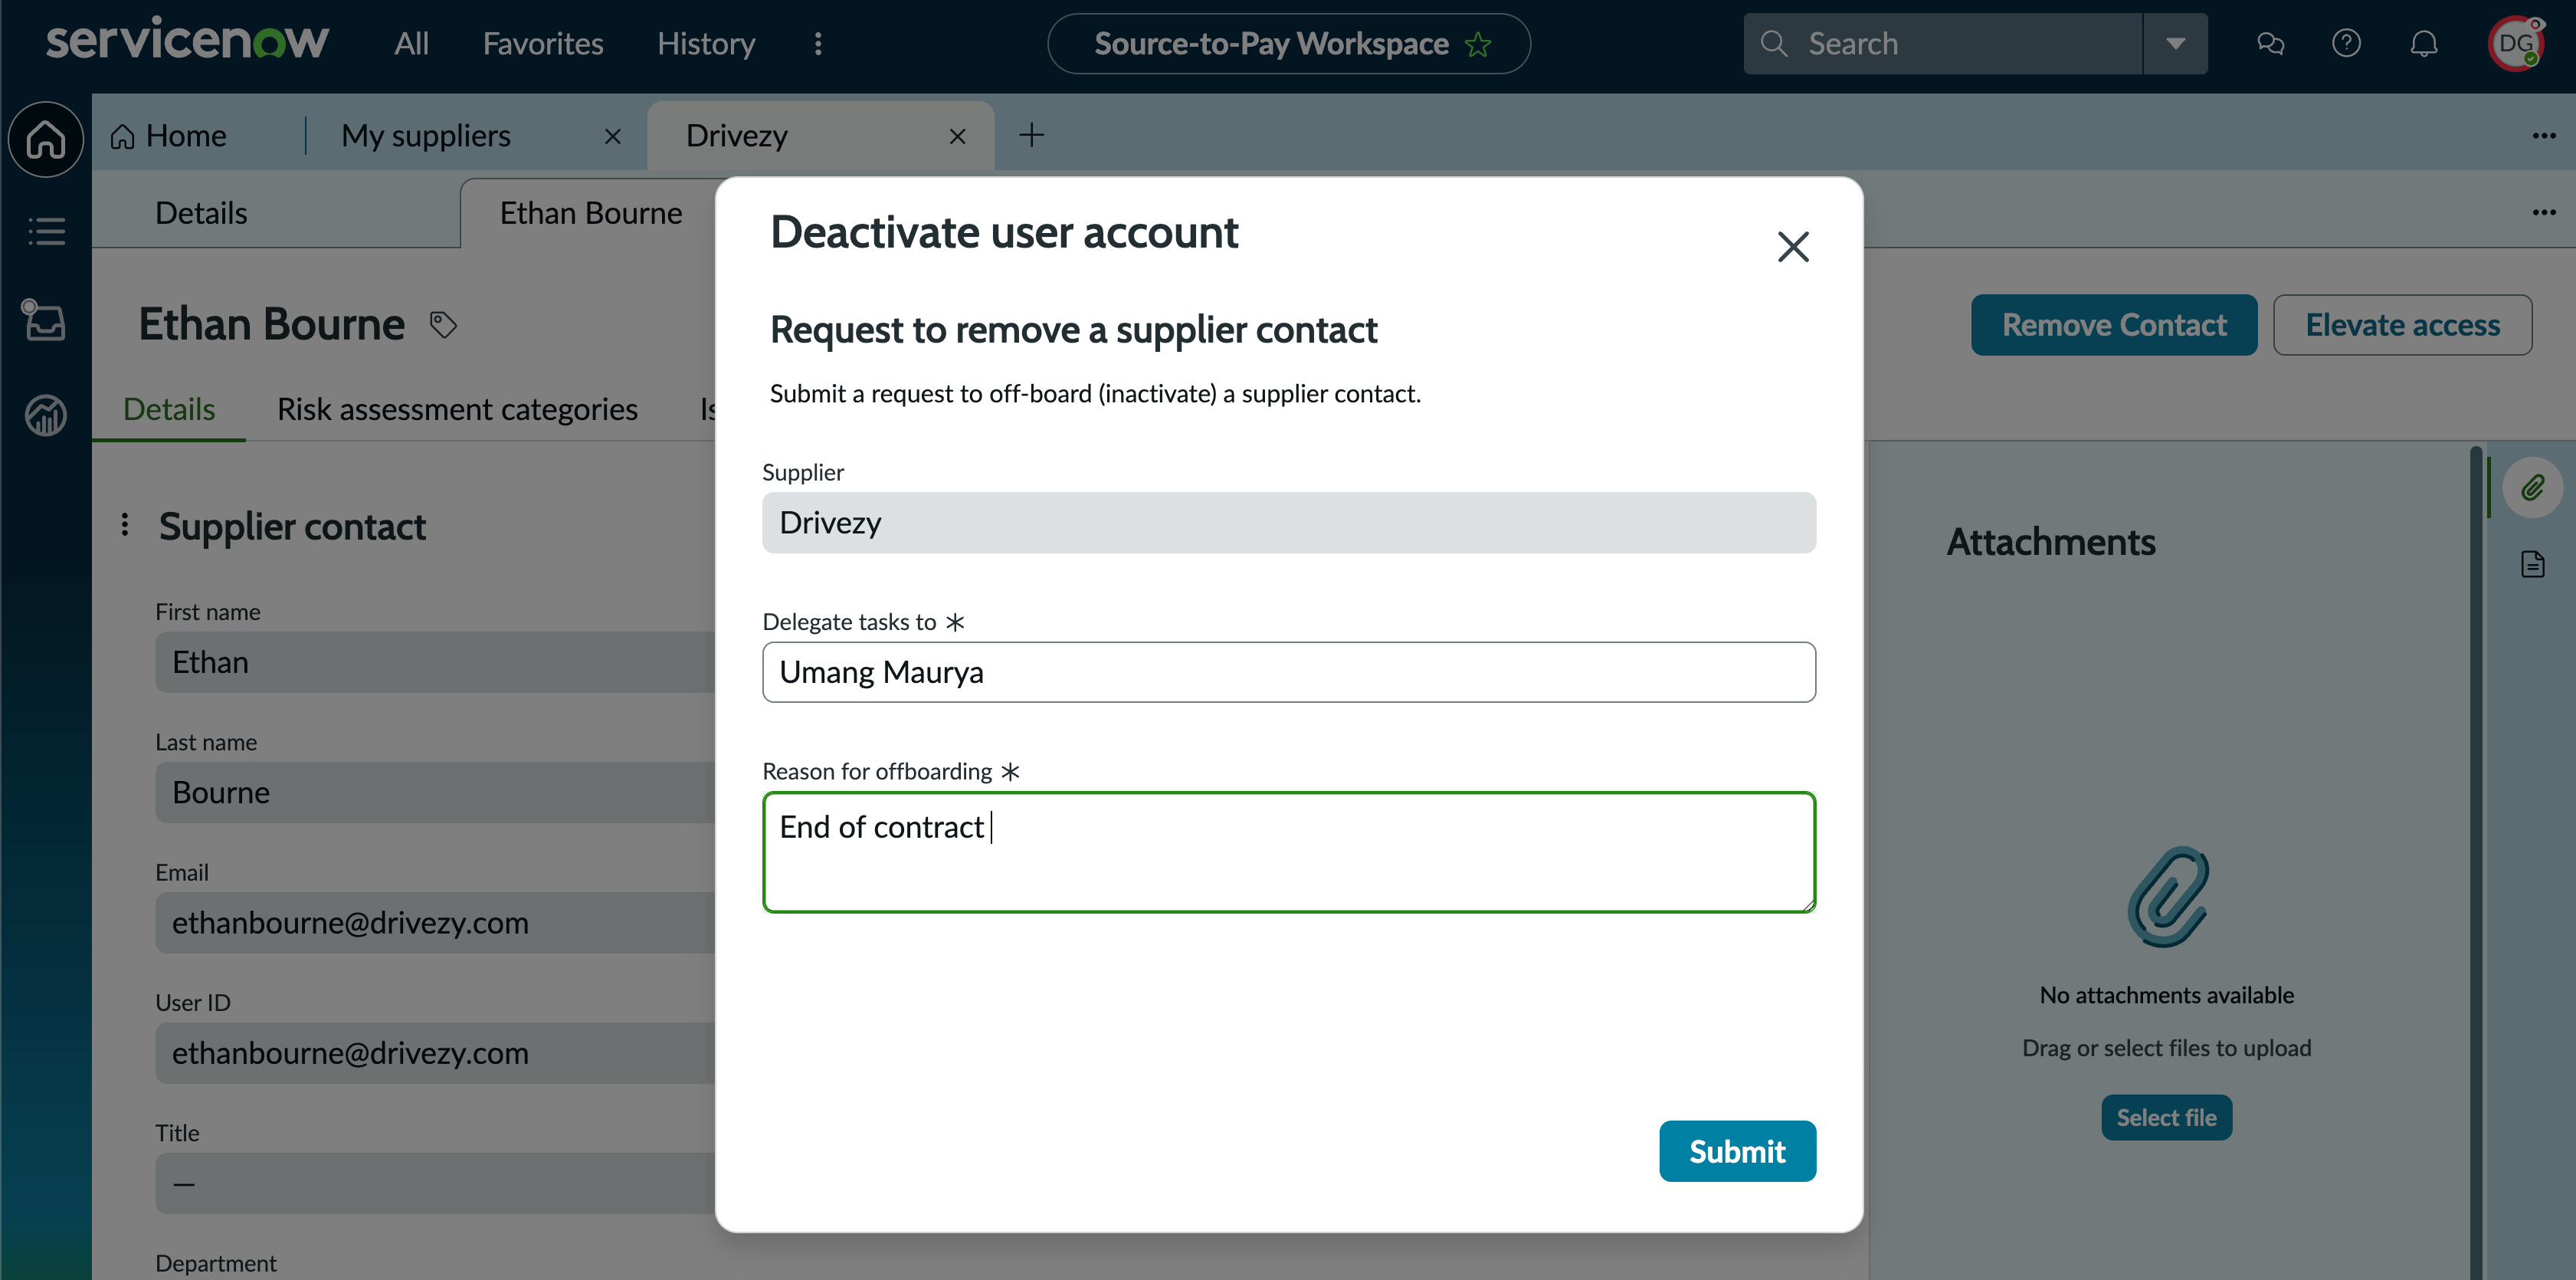The height and width of the screenshot is (1280, 2576).
Task: Click the large paperclip in Attachments panel
Action: click(x=2167, y=896)
